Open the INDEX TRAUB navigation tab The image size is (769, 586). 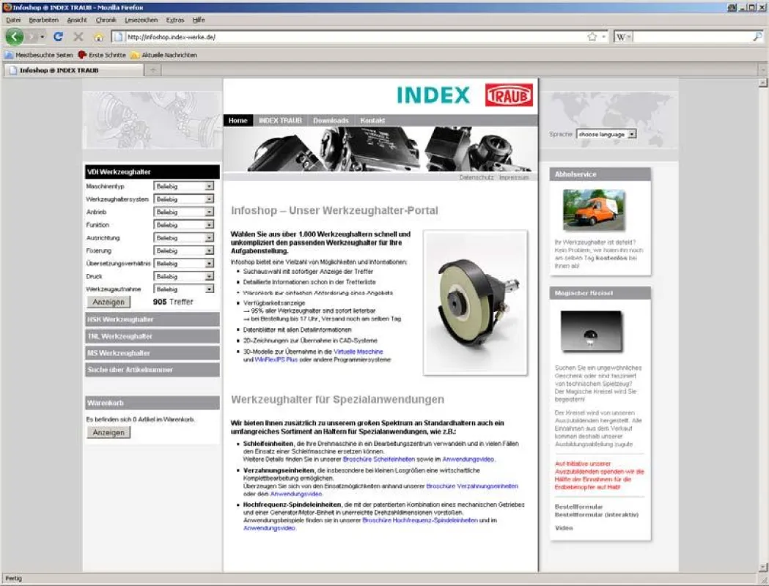click(280, 121)
